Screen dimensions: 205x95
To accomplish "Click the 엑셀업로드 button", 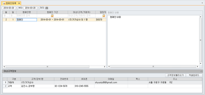I will coord(194,75).
